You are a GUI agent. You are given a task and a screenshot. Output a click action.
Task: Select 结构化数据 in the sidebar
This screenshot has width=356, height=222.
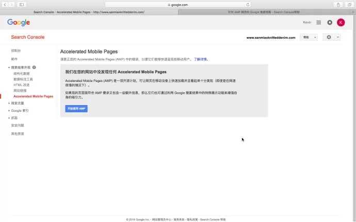click(22, 74)
